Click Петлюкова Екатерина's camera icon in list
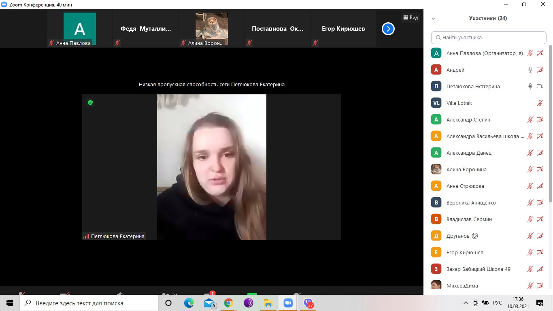The height and width of the screenshot is (311, 553). tap(540, 86)
